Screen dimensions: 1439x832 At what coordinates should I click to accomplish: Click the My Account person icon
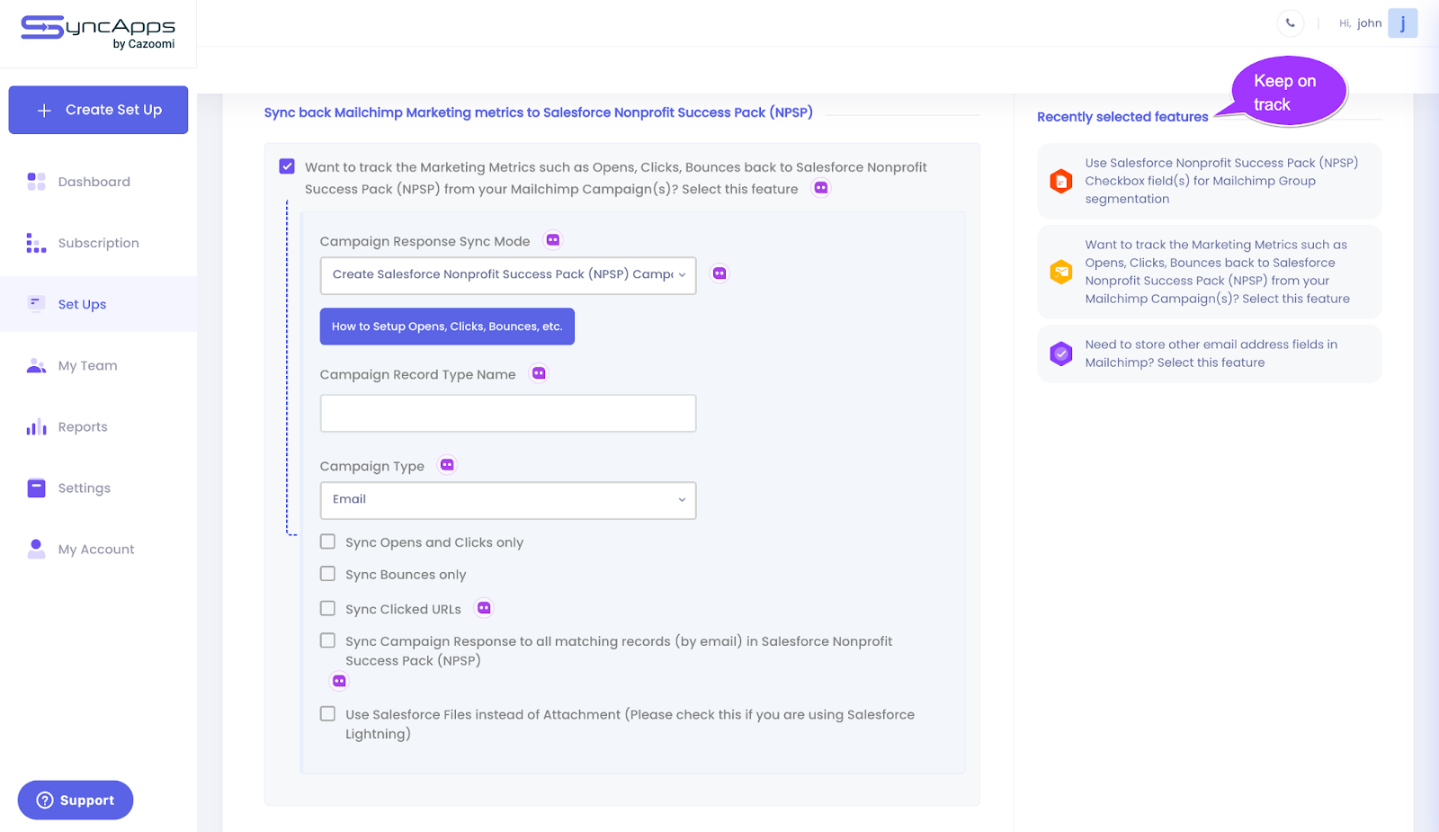coord(36,549)
